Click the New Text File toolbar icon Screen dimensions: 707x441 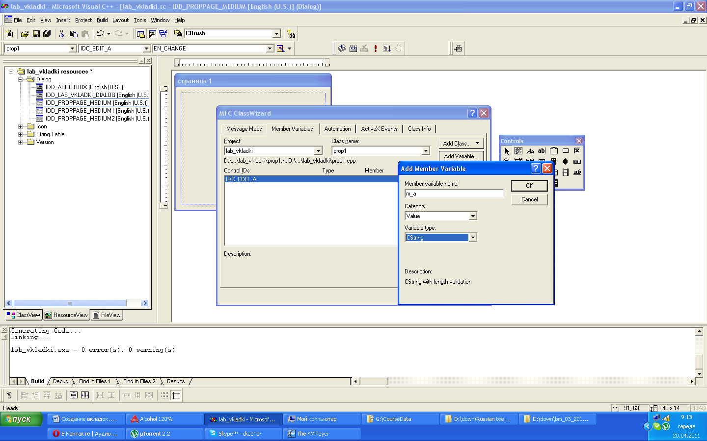9,34
